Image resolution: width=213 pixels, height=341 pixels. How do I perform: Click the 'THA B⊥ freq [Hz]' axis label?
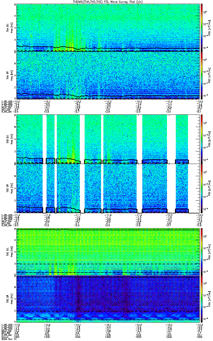click(x=10, y=27)
